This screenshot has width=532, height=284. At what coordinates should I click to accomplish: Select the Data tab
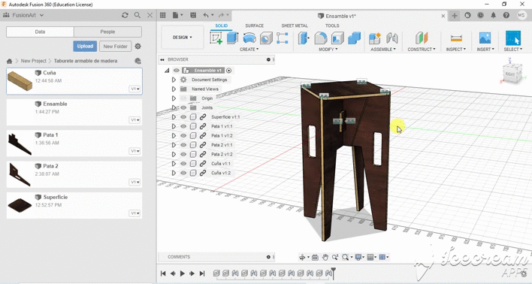point(40,32)
